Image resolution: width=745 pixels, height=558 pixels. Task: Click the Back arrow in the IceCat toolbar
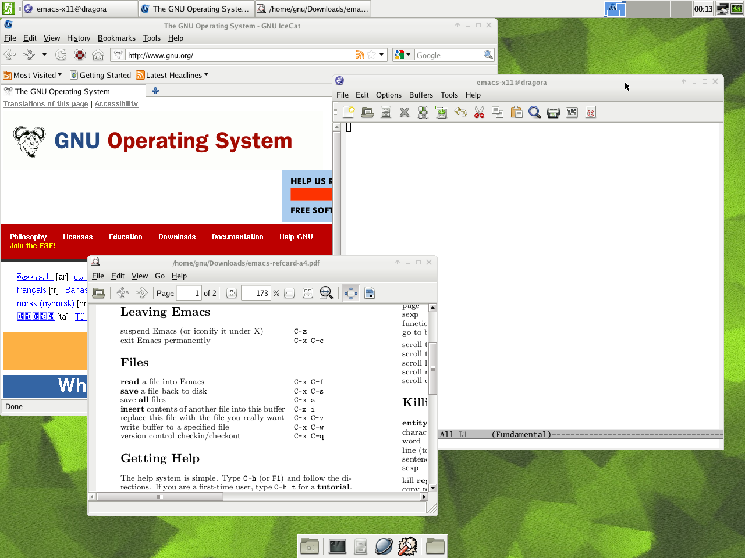10,55
